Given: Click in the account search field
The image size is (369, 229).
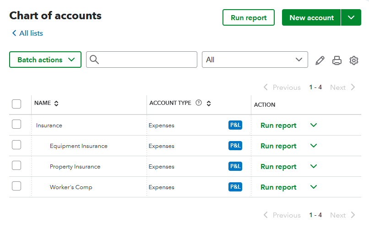Looking at the screenshot, I should coord(147,60).
